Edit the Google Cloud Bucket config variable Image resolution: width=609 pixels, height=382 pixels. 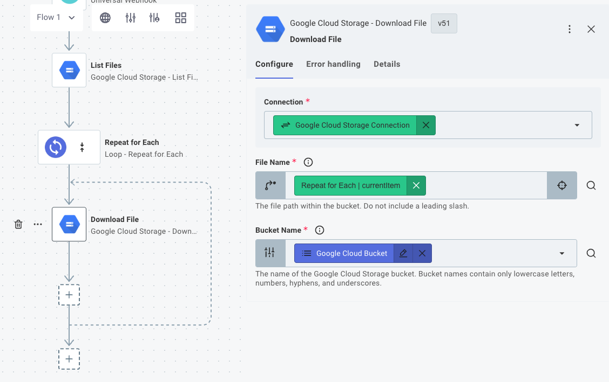403,253
